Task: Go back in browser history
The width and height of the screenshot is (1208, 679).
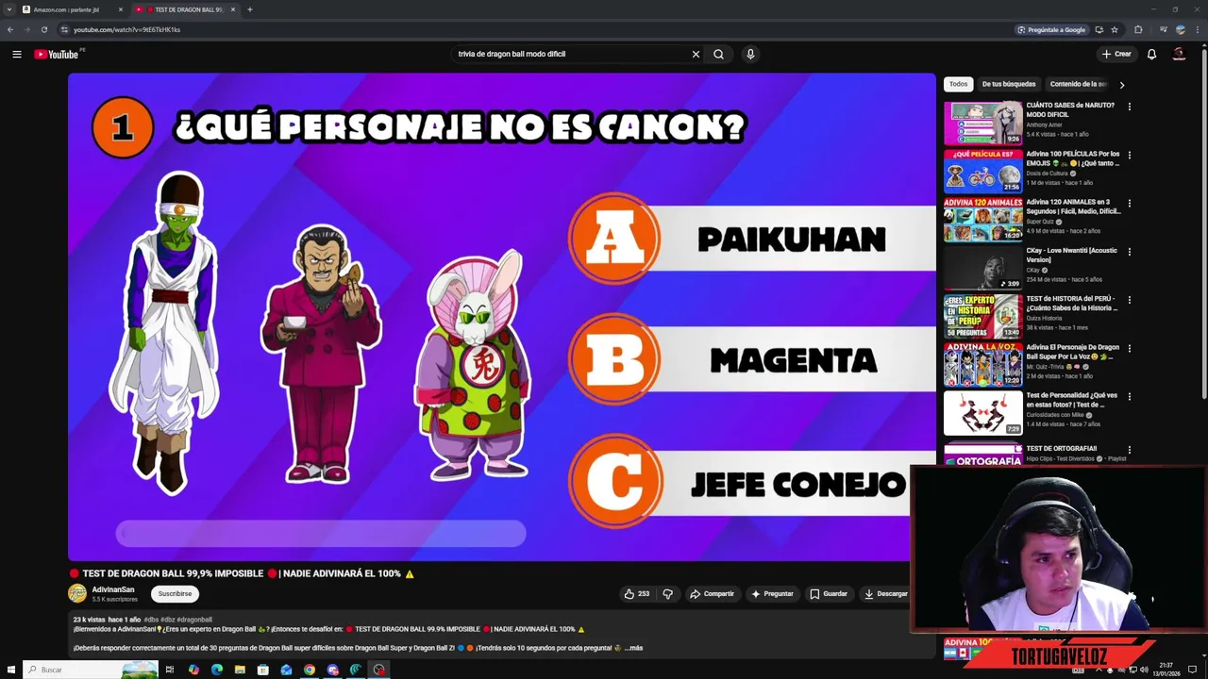Action: pyautogui.click(x=10, y=29)
